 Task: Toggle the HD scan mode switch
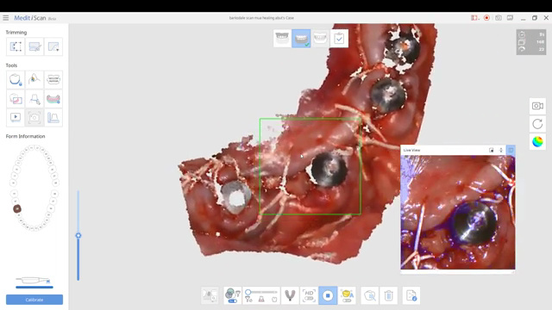point(309,295)
